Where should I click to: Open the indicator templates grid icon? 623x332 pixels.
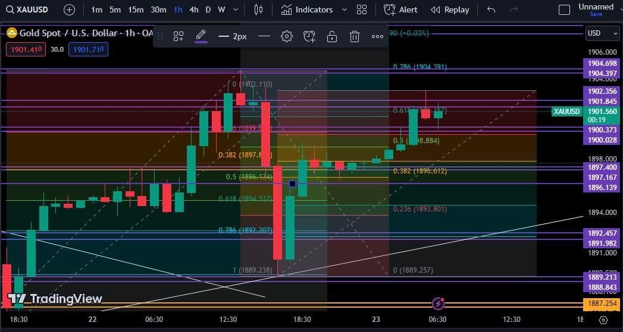click(362, 10)
